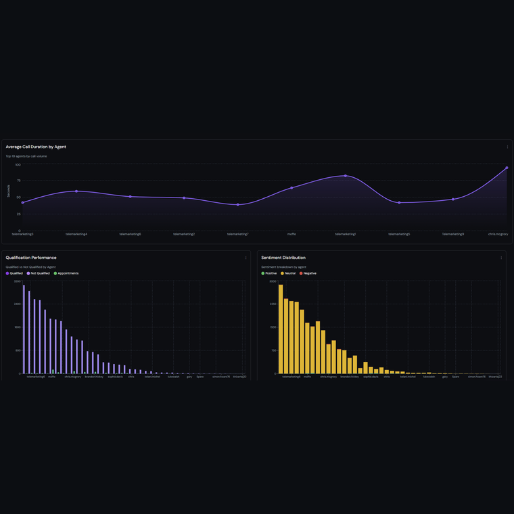This screenshot has width=514, height=514.
Task: Open Qualification Performance card options menu
Action: tap(246, 258)
